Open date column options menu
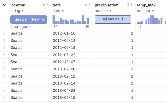The image size is (166, 103). (x=89, y=5)
